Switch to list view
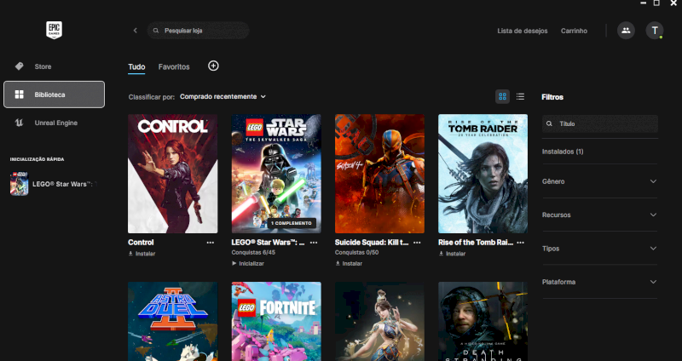 click(x=520, y=96)
